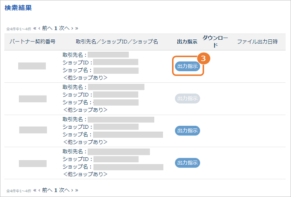Click the 出力指示 column header
Viewport: 291px width, 197px height.
click(187, 41)
